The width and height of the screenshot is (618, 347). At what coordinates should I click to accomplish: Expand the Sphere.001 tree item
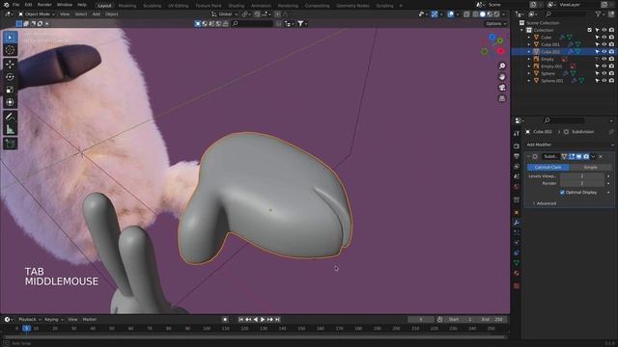pyautogui.click(x=529, y=81)
